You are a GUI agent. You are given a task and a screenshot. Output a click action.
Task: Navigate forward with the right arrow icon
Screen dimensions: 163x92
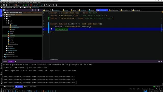coord(12,5)
